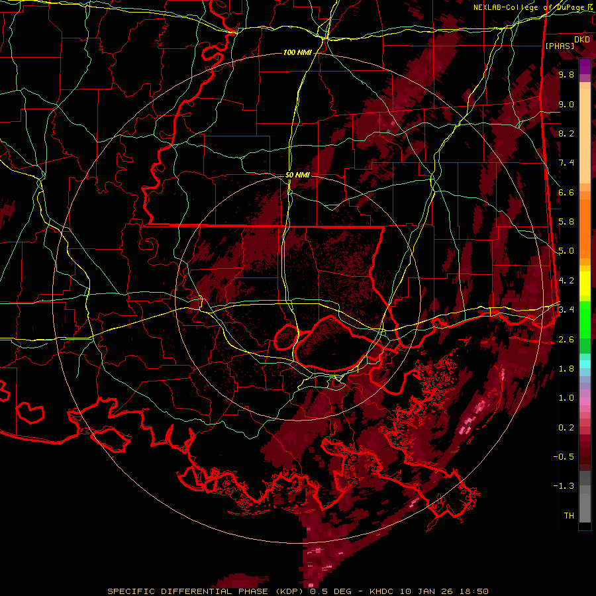Click the 1.8 value on the color scale

(x=566, y=369)
